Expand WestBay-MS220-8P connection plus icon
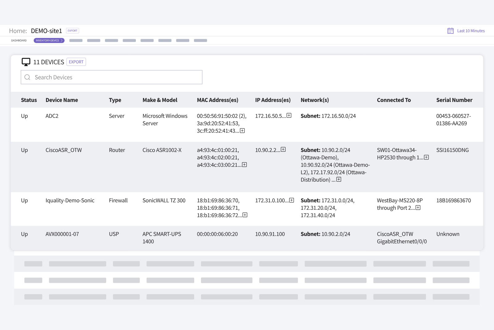The width and height of the screenshot is (494, 330). pyautogui.click(x=418, y=208)
